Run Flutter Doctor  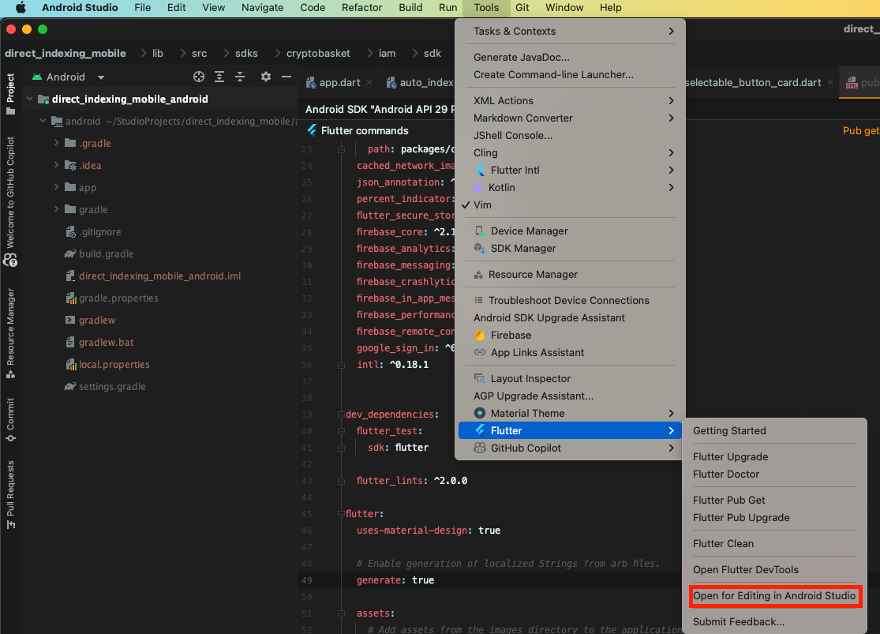(725, 475)
